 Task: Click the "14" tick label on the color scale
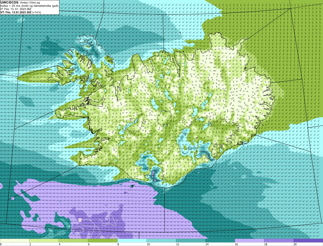(x=207, y=244)
